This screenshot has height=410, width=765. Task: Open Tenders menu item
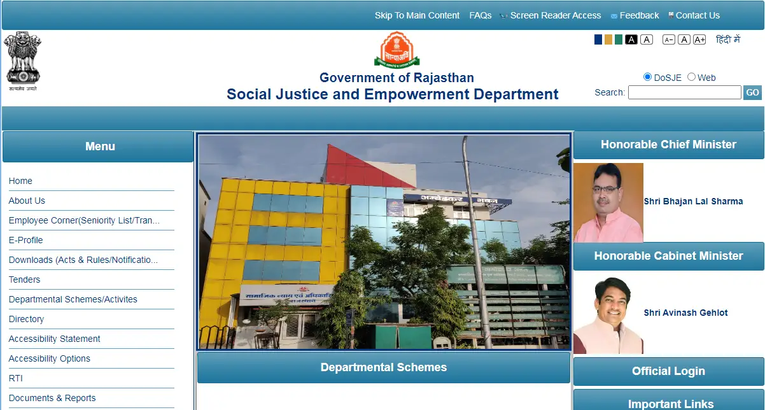coord(24,279)
